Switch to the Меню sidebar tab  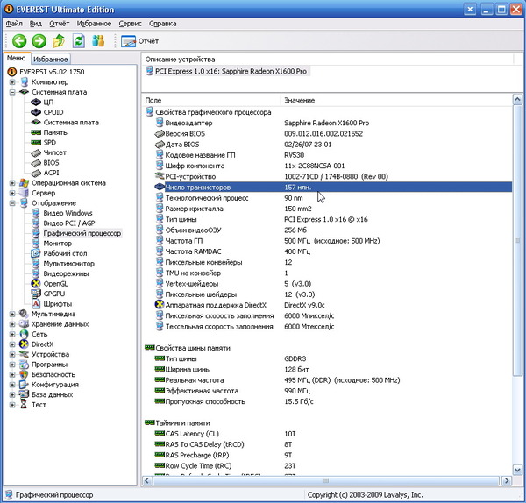click(x=16, y=58)
